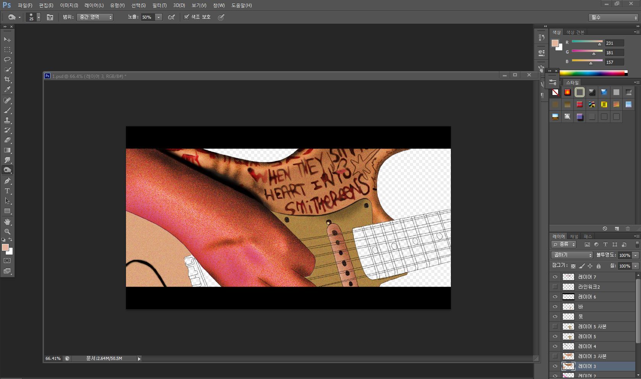The width and height of the screenshot is (641, 379).
Task: Open the 범위 range dropdown
Action: (x=95, y=17)
